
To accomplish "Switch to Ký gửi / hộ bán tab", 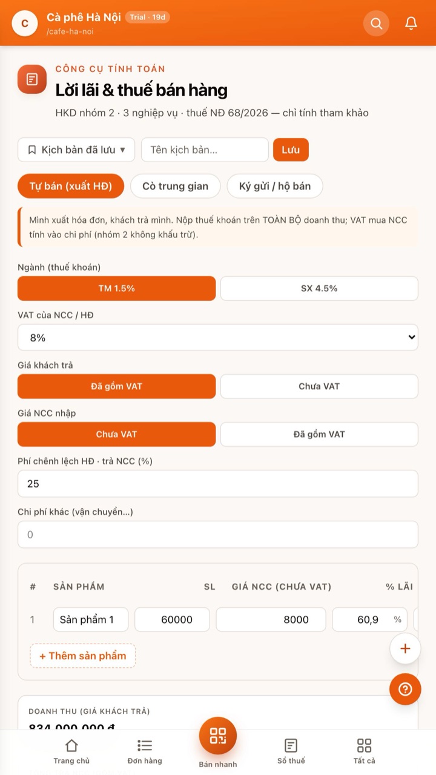I will pyautogui.click(x=275, y=186).
